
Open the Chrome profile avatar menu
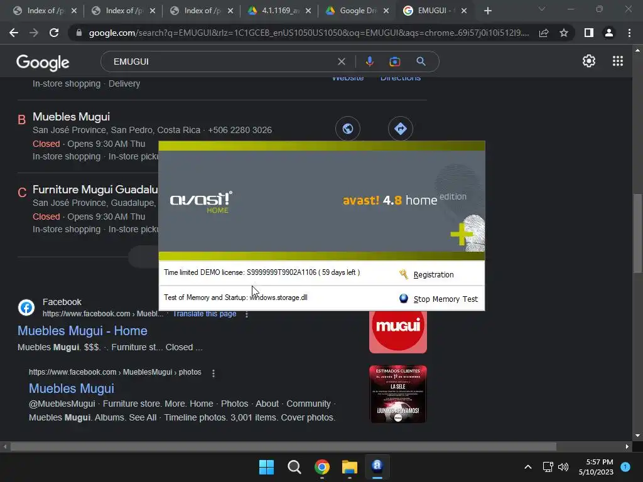[609, 33]
